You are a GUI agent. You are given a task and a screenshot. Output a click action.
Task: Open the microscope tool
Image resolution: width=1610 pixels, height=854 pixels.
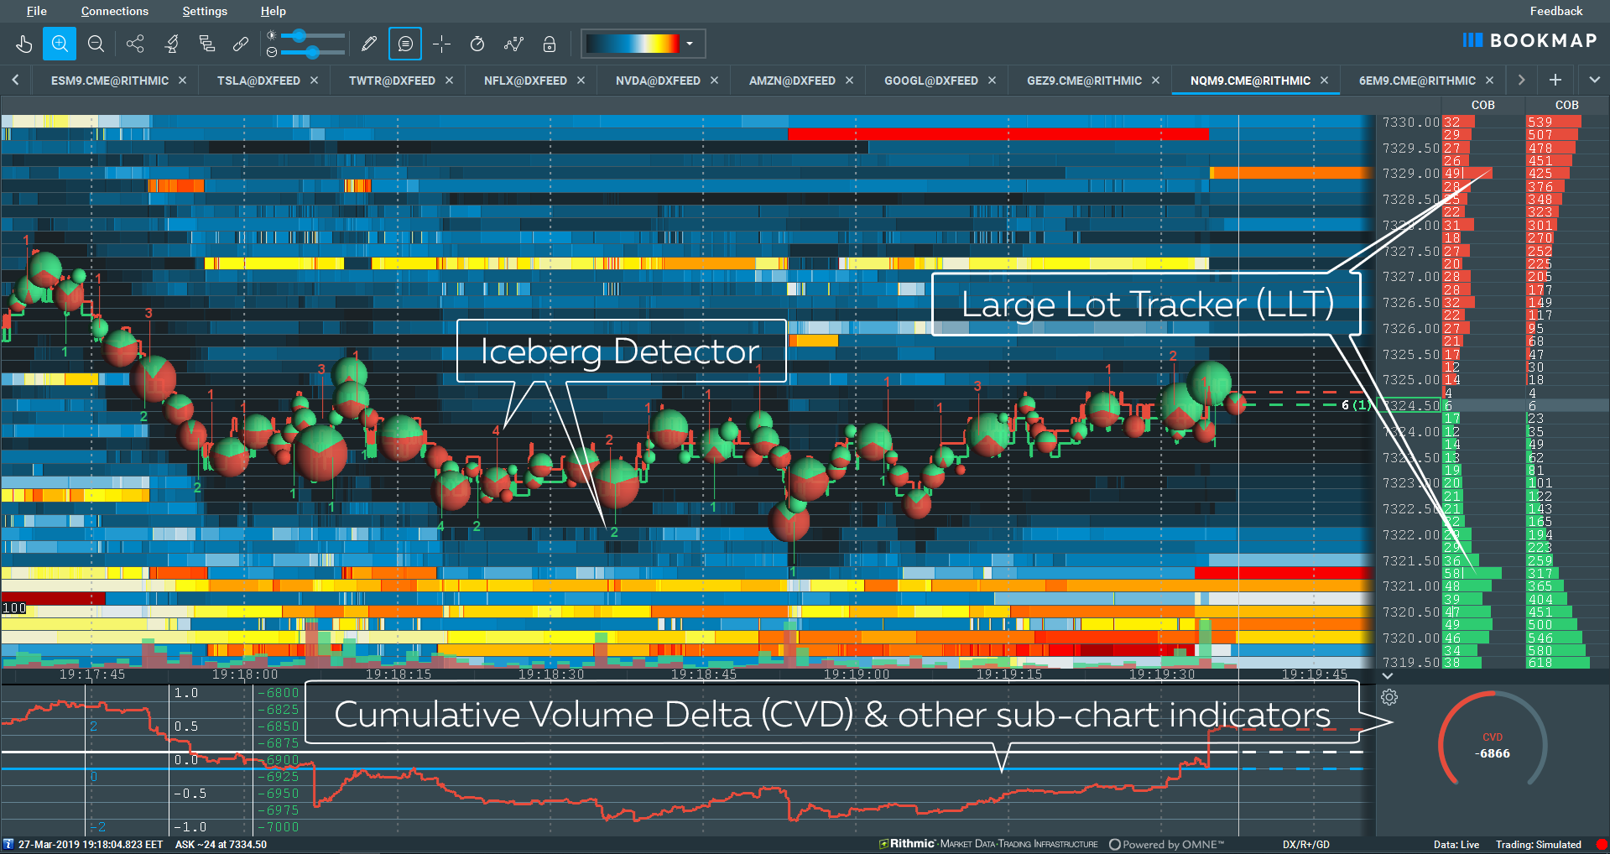[x=172, y=44]
